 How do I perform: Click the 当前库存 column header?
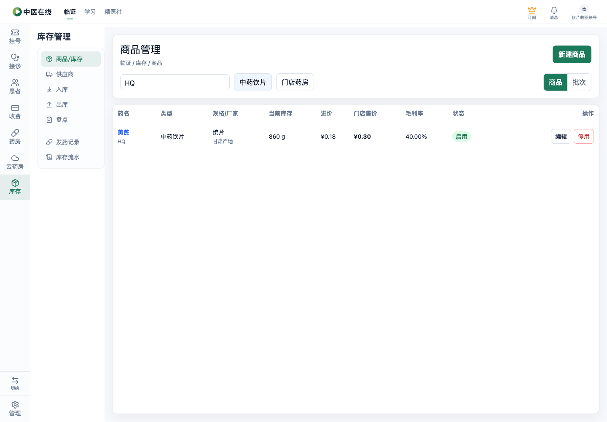281,113
